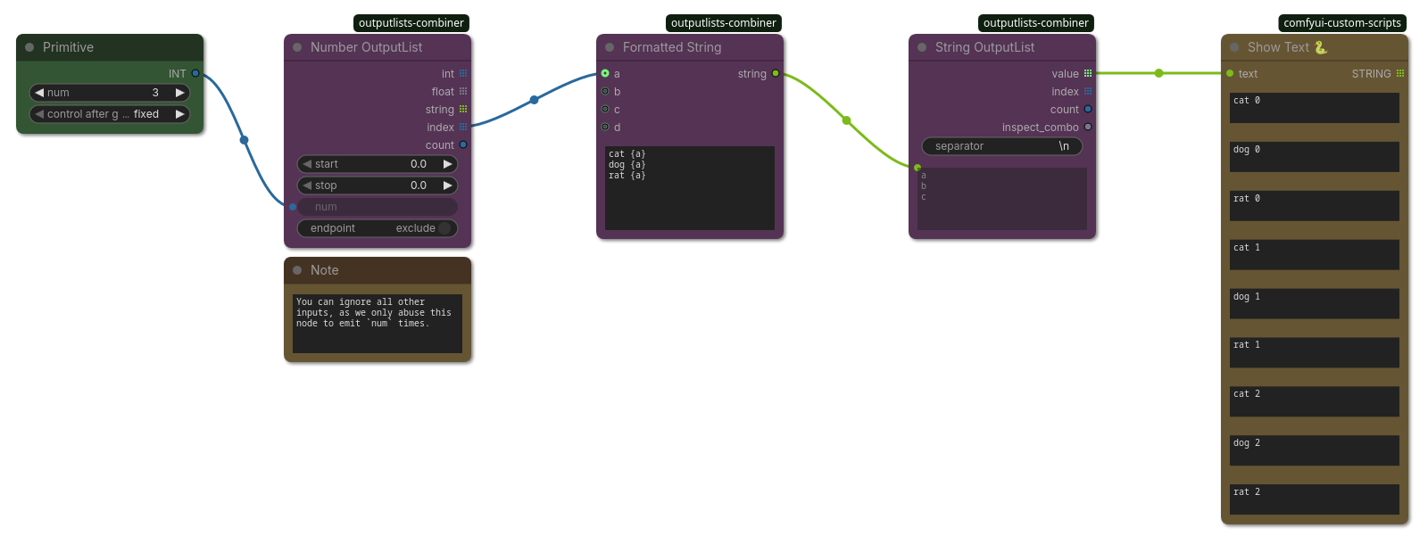1428x544 pixels.
Task: Click the midpoint of the index-to-a link
Action: point(534,100)
